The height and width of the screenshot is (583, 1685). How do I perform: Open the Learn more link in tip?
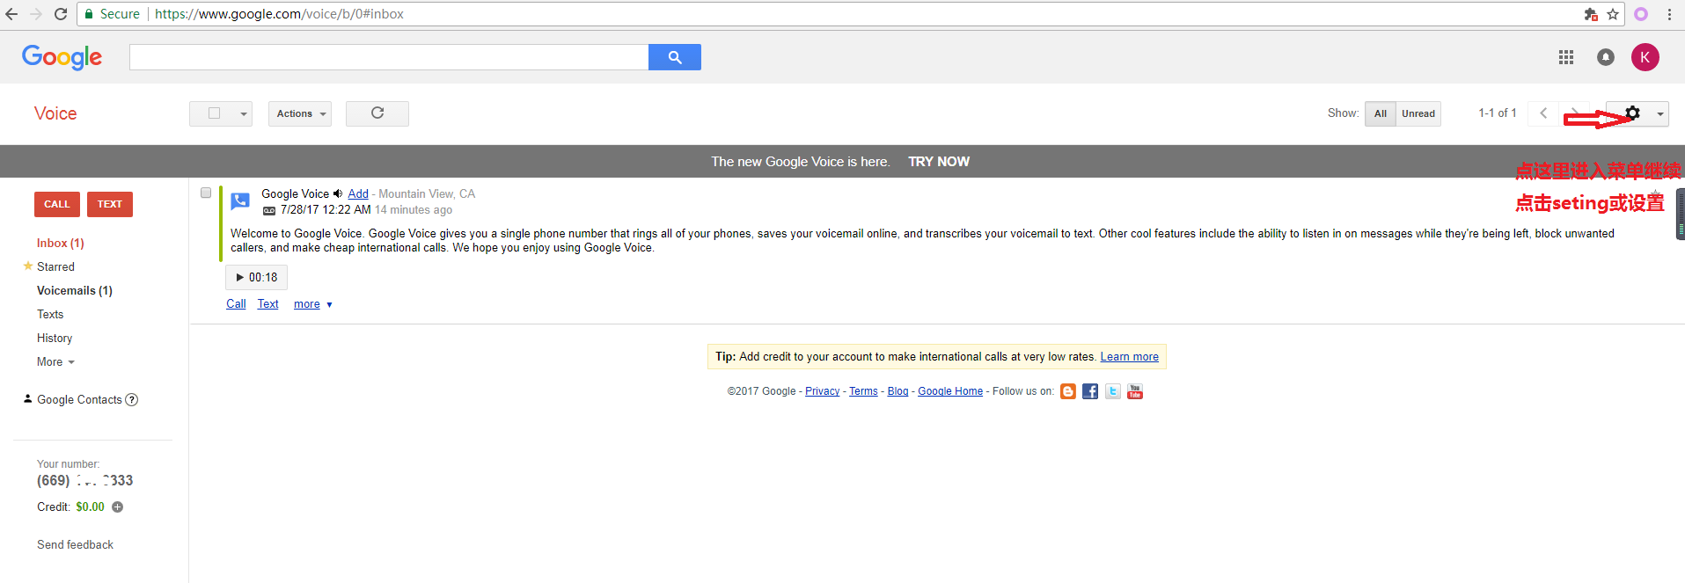coord(1129,357)
